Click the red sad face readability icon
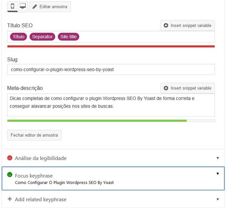The height and width of the screenshot is (208, 227). point(10,158)
